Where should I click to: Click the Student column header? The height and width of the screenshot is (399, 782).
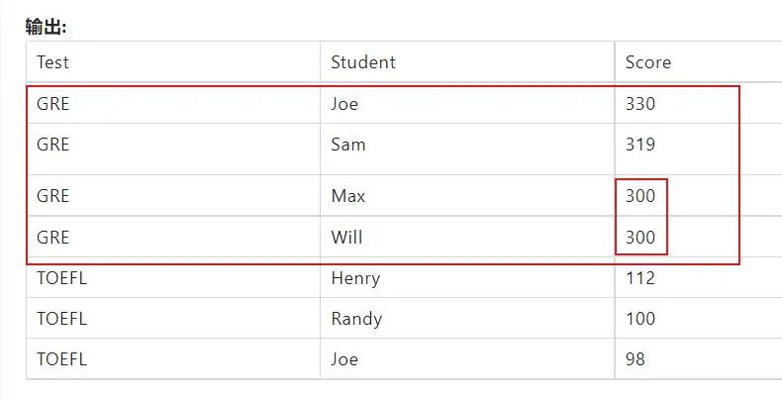[x=362, y=62]
